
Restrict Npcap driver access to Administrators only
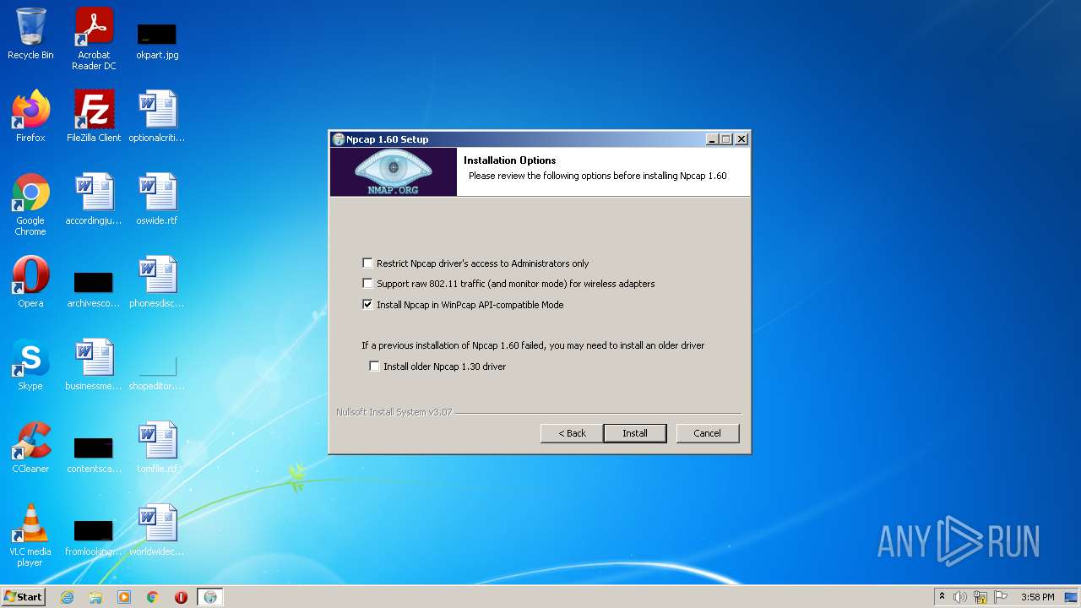tap(367, 263)
